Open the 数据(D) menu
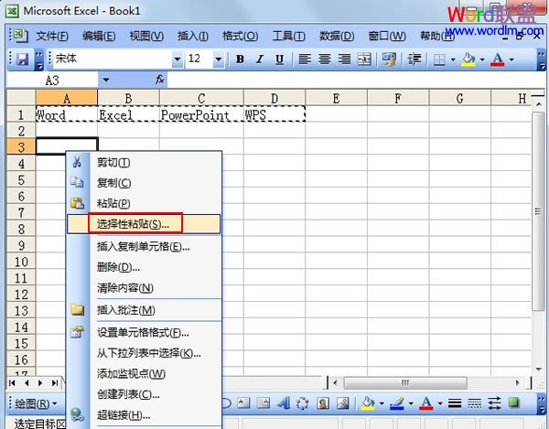This screenshot has width=549, height=429. click(337, 36)
